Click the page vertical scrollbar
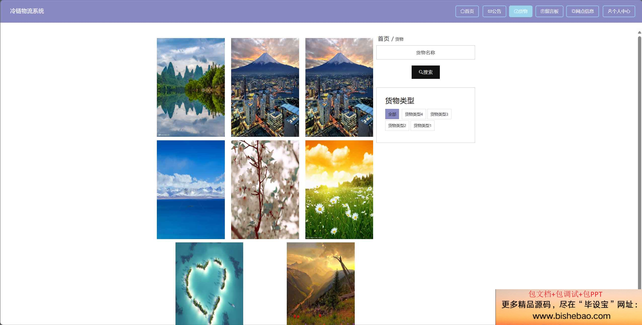This screenshot has width=642, height=325. [x=639, y=161]
